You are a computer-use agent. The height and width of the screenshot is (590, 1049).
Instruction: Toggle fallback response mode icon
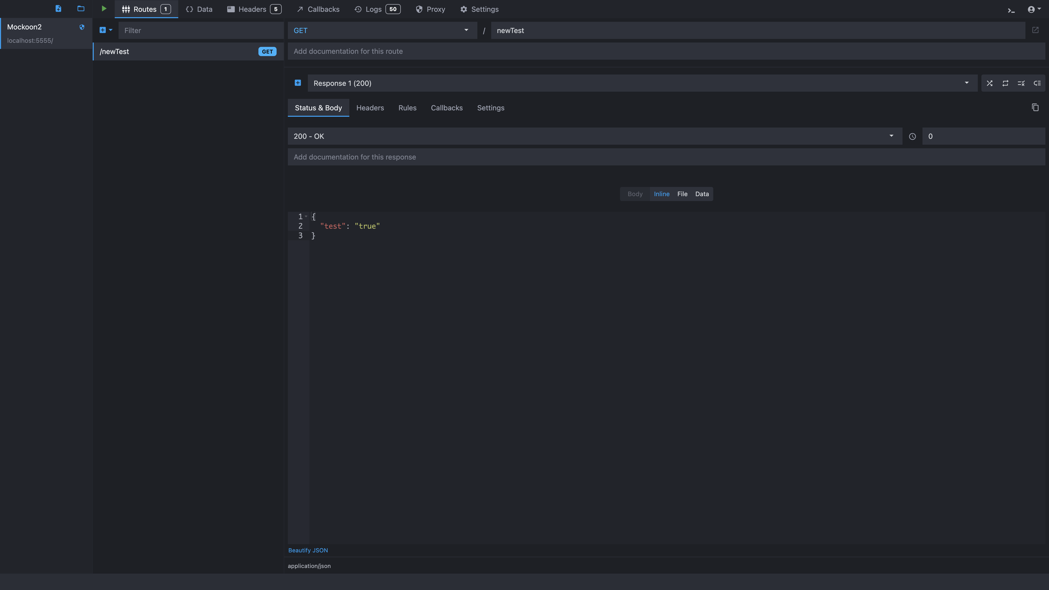(1037, 83)
